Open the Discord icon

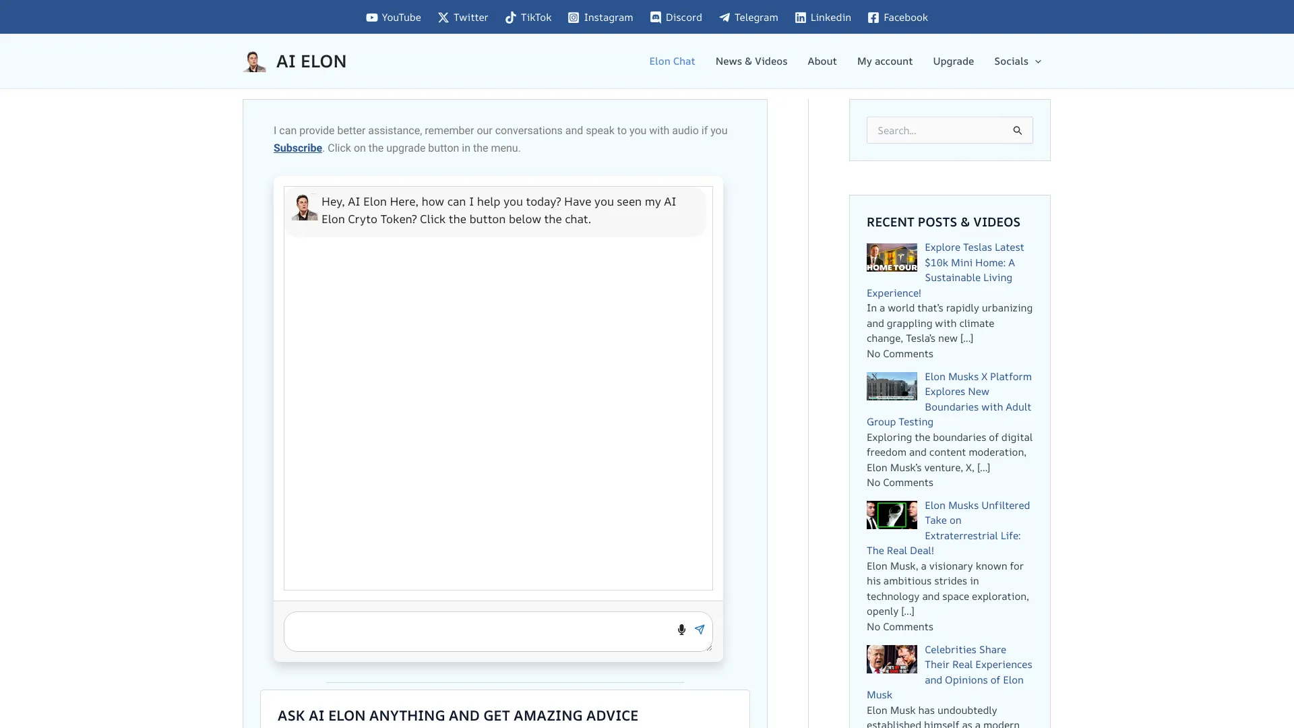[x=656, y=18]
